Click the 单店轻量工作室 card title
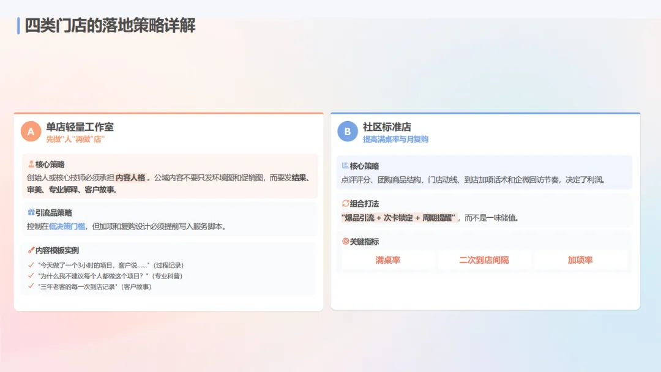The image size is (661, 372). click(x=80, y=126)
